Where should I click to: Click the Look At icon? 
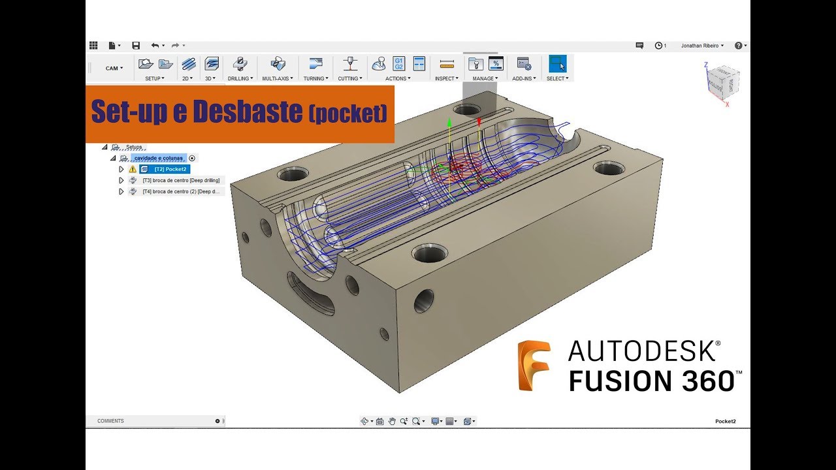click(381, 421)
